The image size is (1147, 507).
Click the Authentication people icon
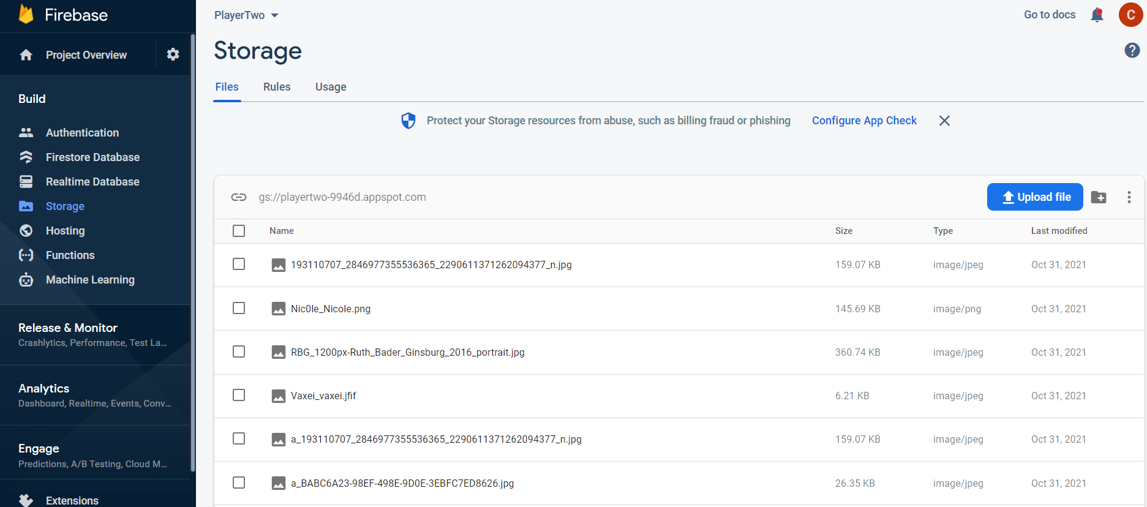pyautogui.click(x=26, y=132)
